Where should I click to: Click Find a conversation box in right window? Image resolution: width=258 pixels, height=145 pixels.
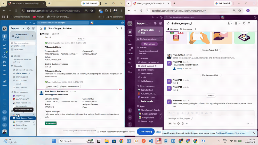point(149,39)
